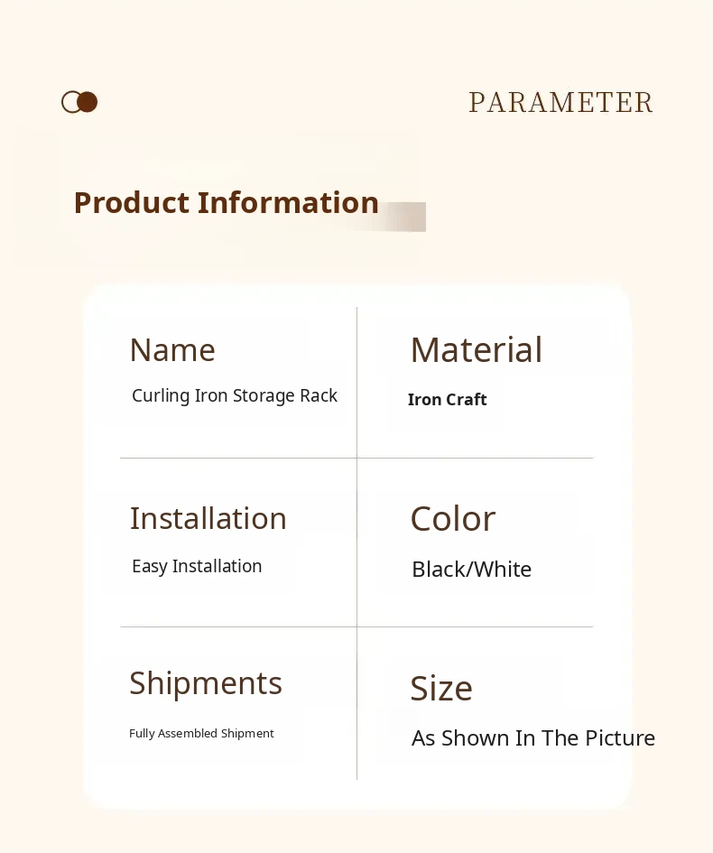Select the Product Information title

[226, 202]
